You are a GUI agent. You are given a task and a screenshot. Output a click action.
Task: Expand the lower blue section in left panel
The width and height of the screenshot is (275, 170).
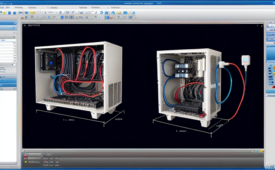[x=9, y=85]
